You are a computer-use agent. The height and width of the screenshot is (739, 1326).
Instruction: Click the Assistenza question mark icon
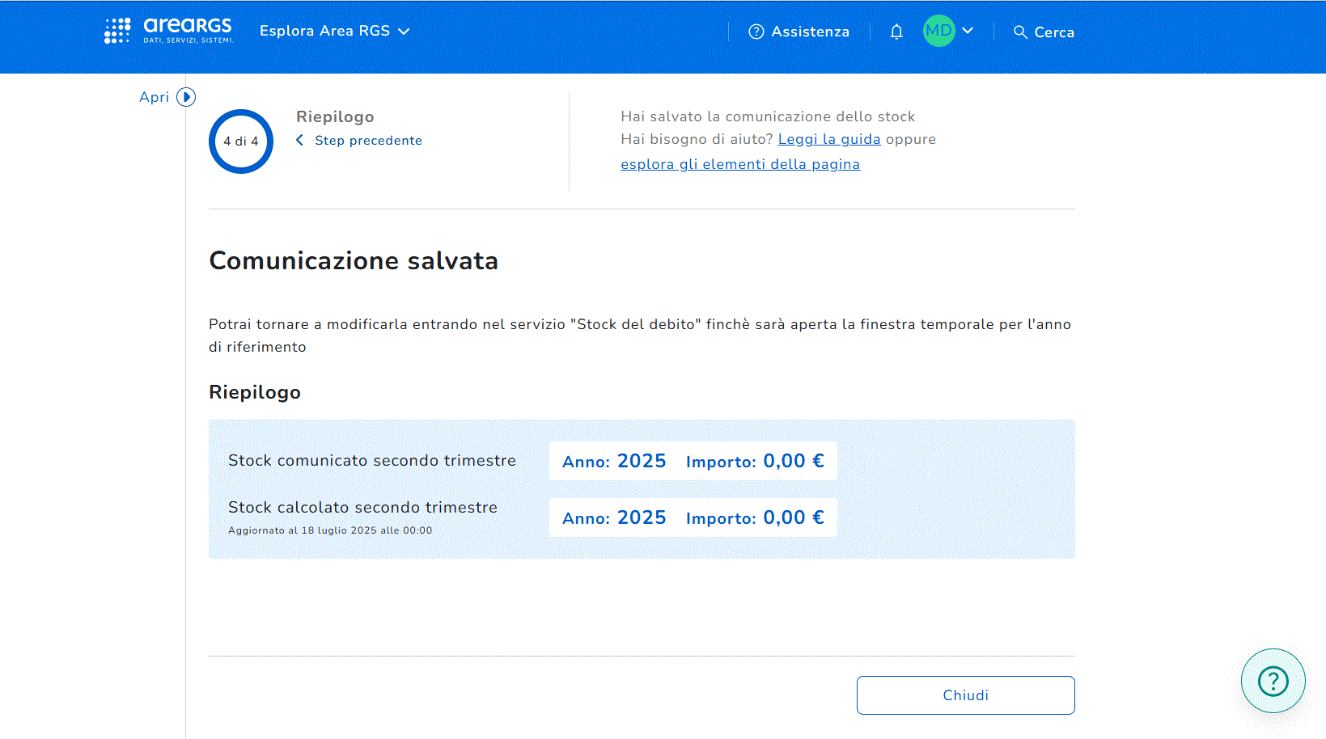[x=756, y=32]
